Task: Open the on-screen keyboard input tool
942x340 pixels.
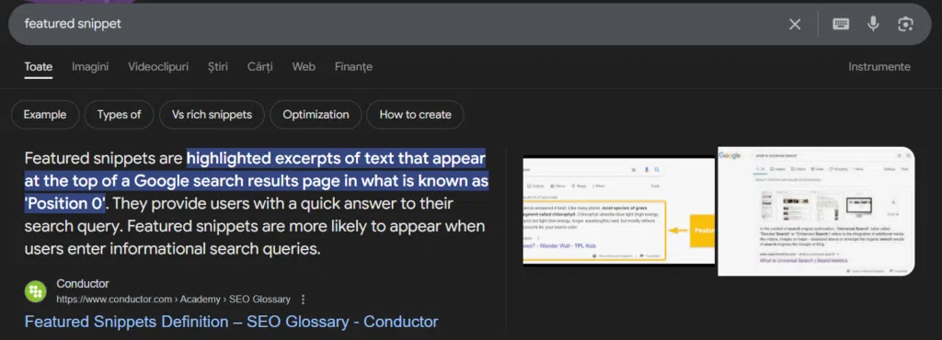Action: (x=841, y=24)
